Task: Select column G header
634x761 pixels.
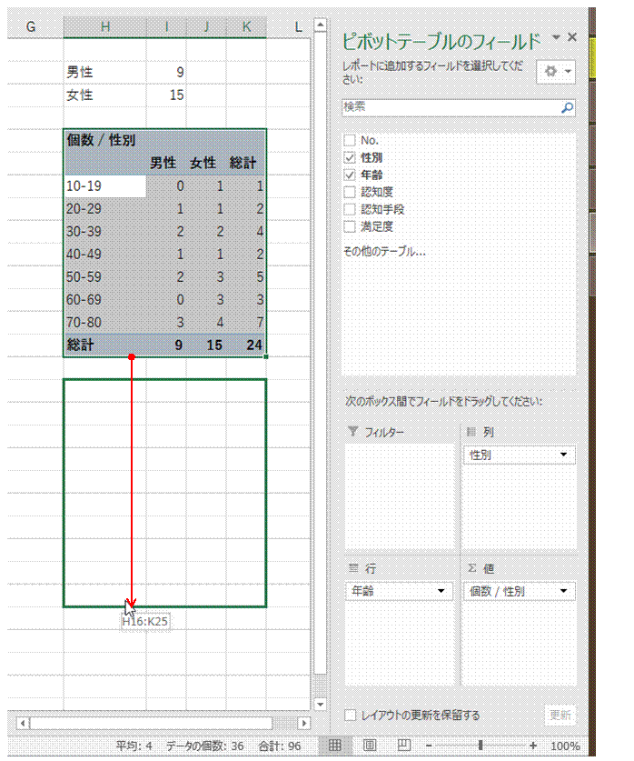Action: click(31, 26)
